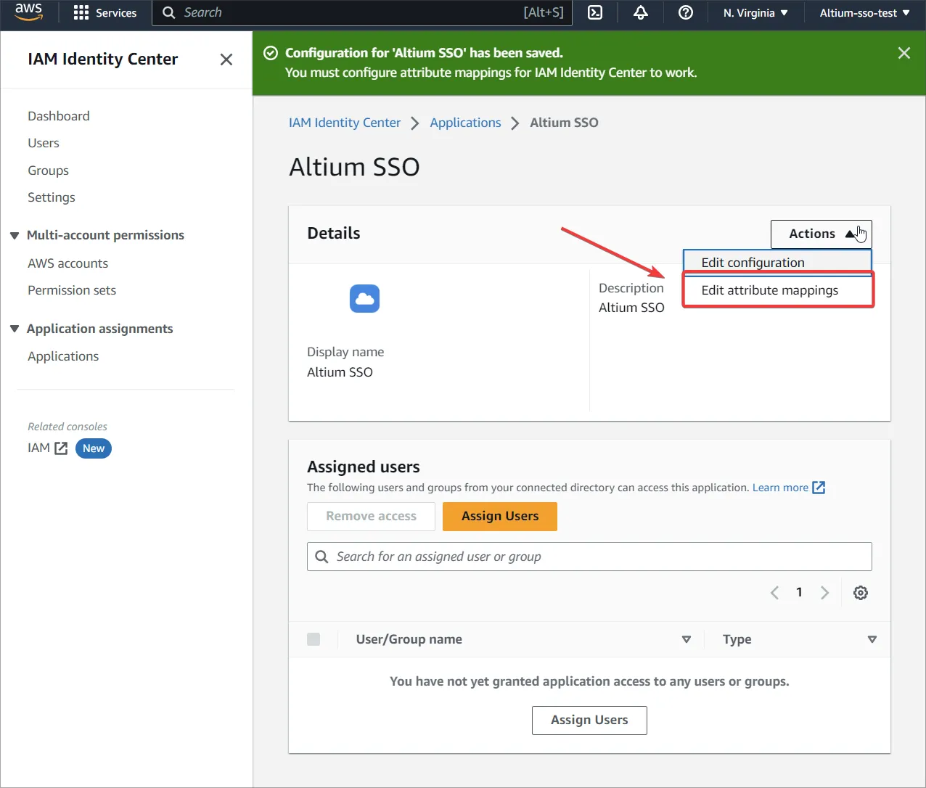
Task: Sort by User/Group name column arrow
Action: 687,639
